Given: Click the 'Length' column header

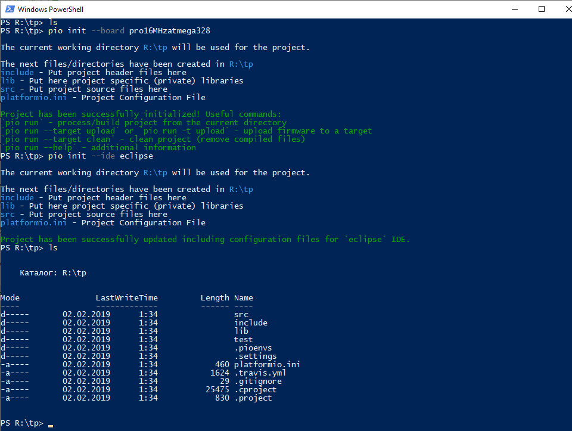Looking at the screenshot, I should [215, 298].
